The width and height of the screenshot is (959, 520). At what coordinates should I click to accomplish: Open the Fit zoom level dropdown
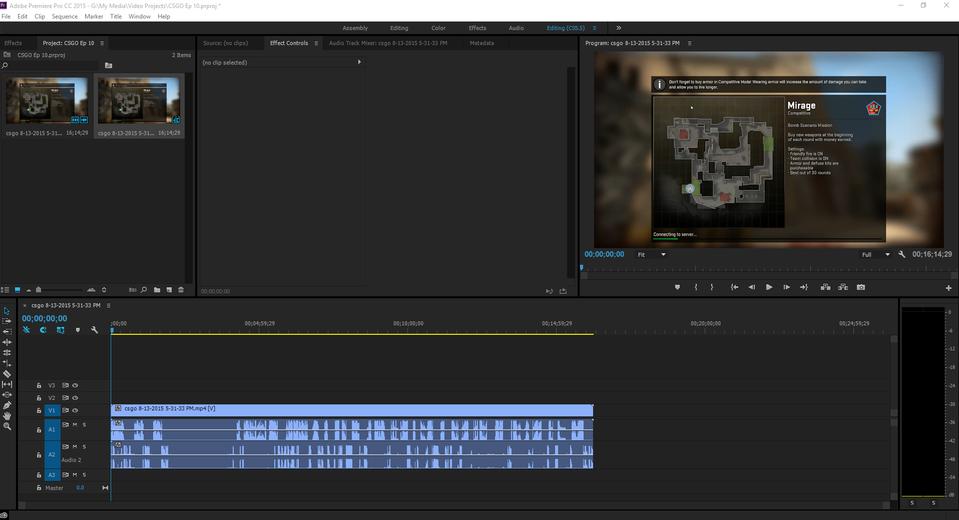point(651,255)
